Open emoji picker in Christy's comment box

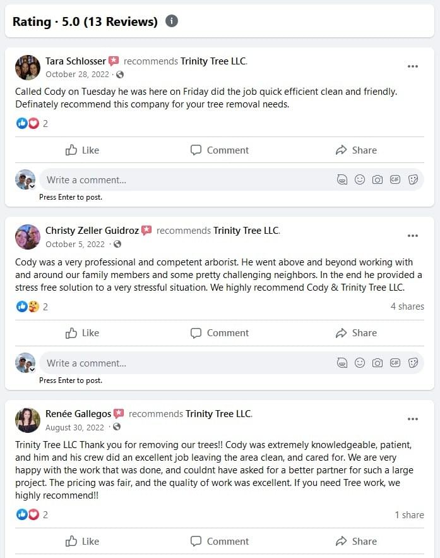360,363
